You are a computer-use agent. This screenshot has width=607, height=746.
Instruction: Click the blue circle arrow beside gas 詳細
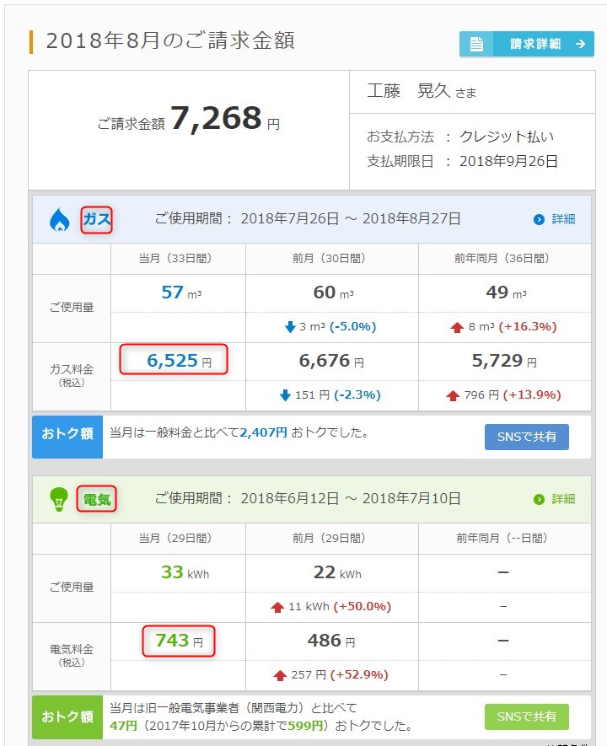click(539, 219)
